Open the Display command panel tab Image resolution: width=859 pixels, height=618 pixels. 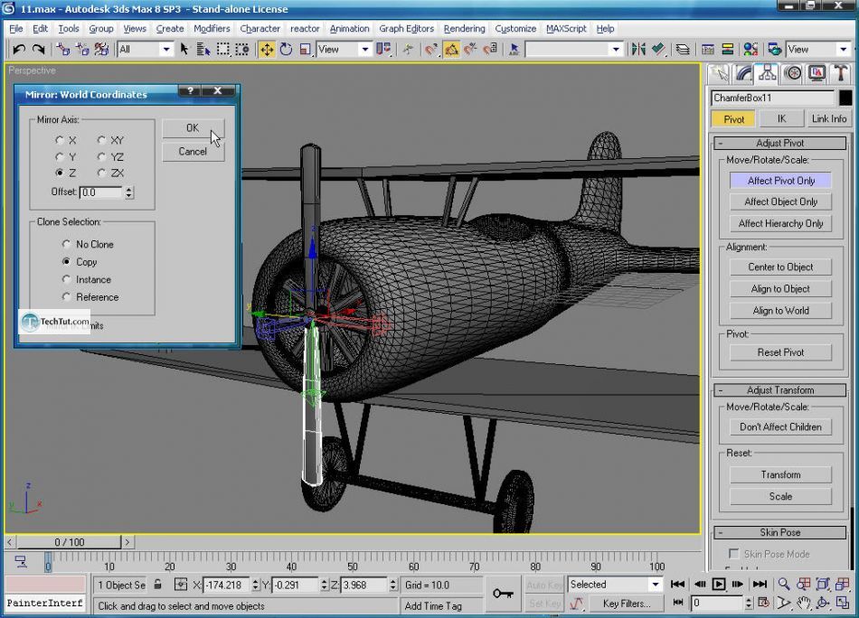[x=817, y=73]
